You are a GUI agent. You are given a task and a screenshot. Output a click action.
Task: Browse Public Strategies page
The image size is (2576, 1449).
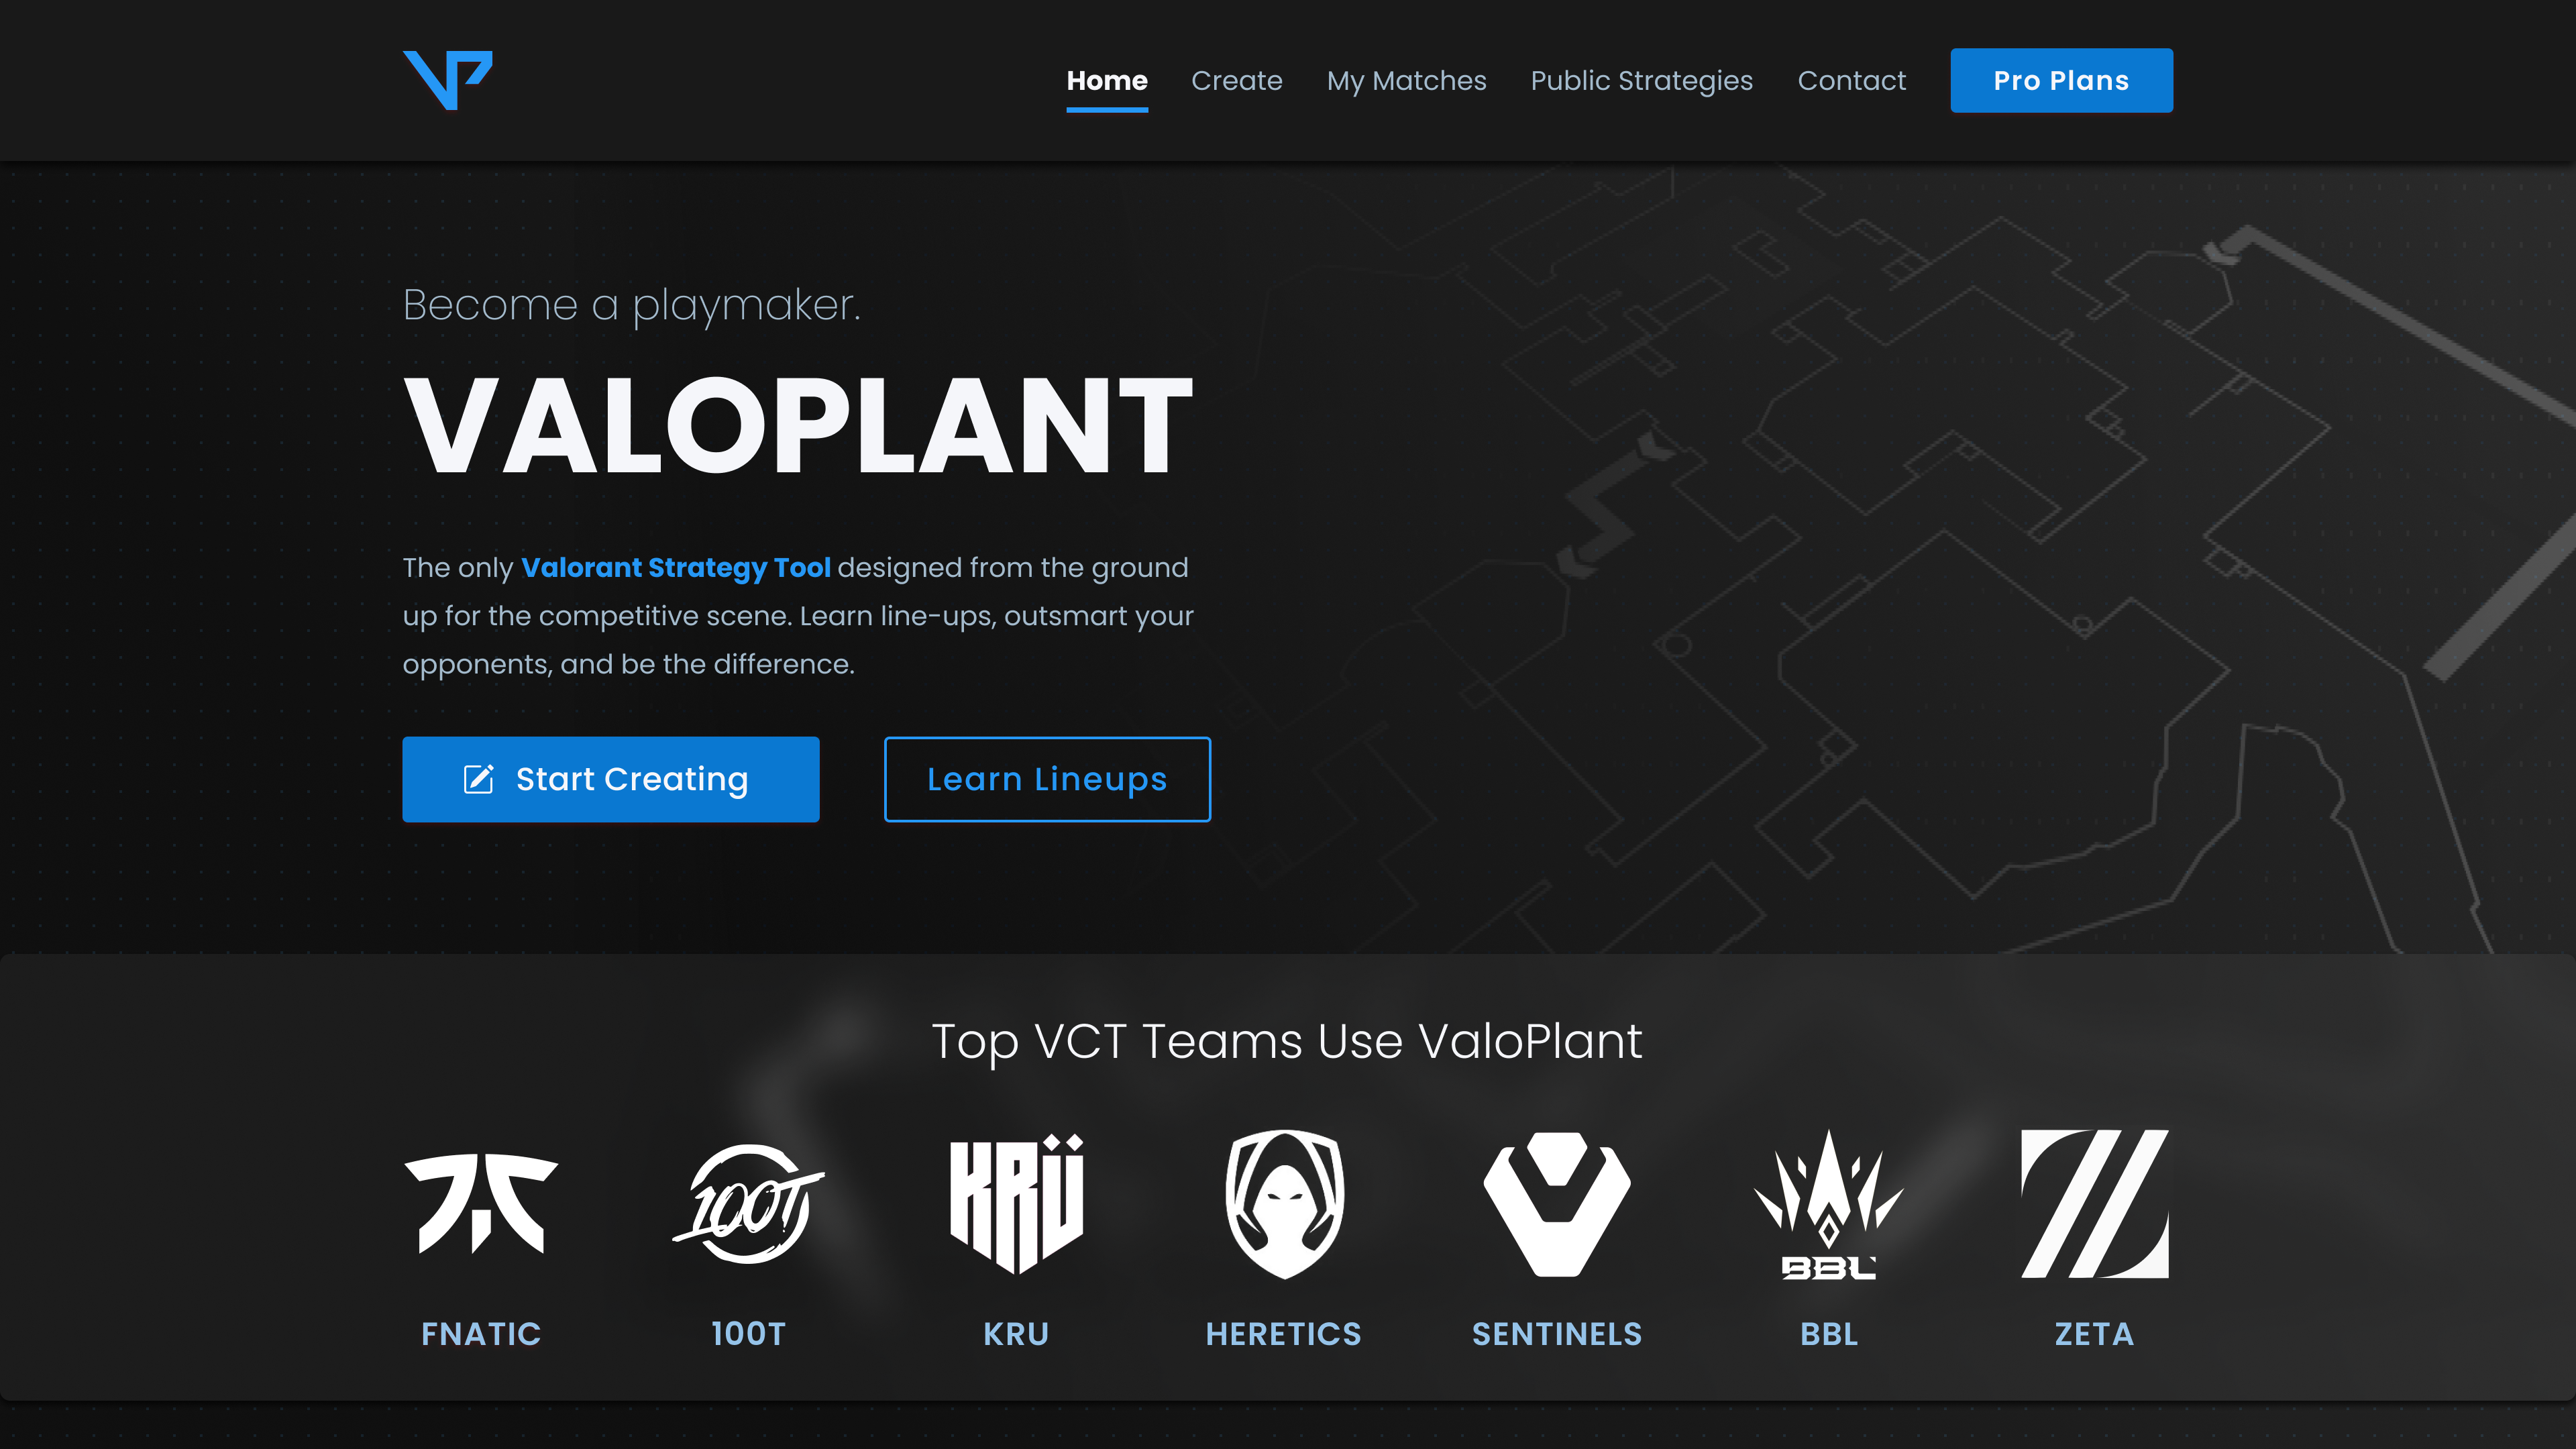coord(1641,80)
